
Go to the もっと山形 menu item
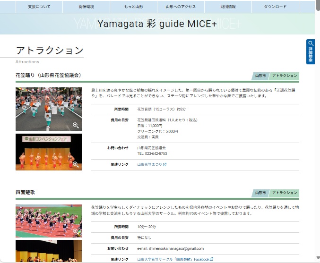point(133,7)
